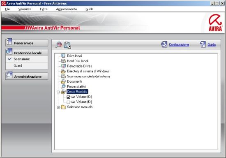Click the Panoramica sidebar icon
Screen dimensions: 226x158
[9, 42]
